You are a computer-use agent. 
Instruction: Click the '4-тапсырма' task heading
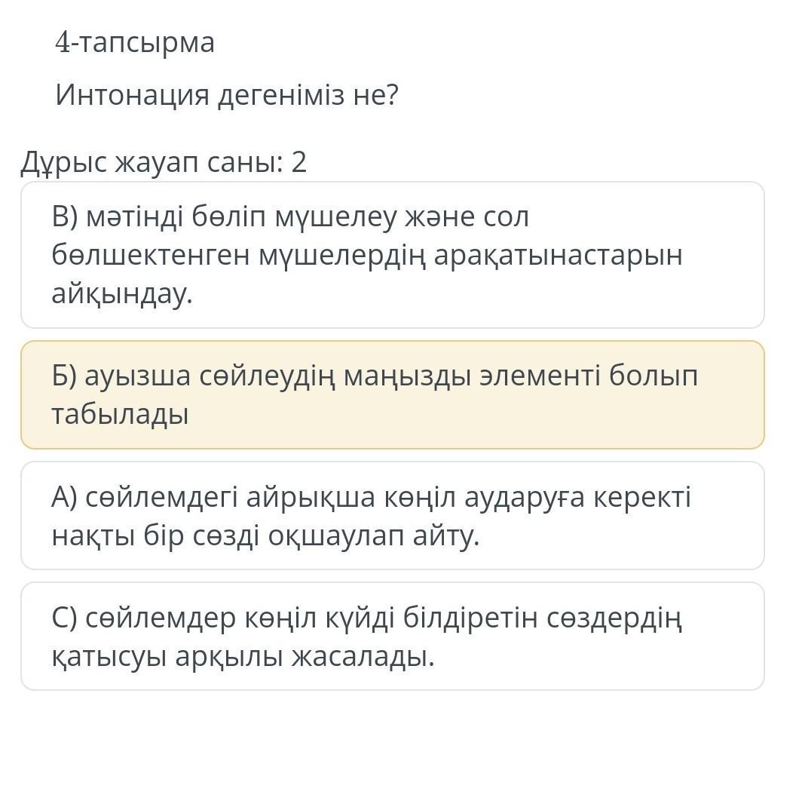coord(135,42)
